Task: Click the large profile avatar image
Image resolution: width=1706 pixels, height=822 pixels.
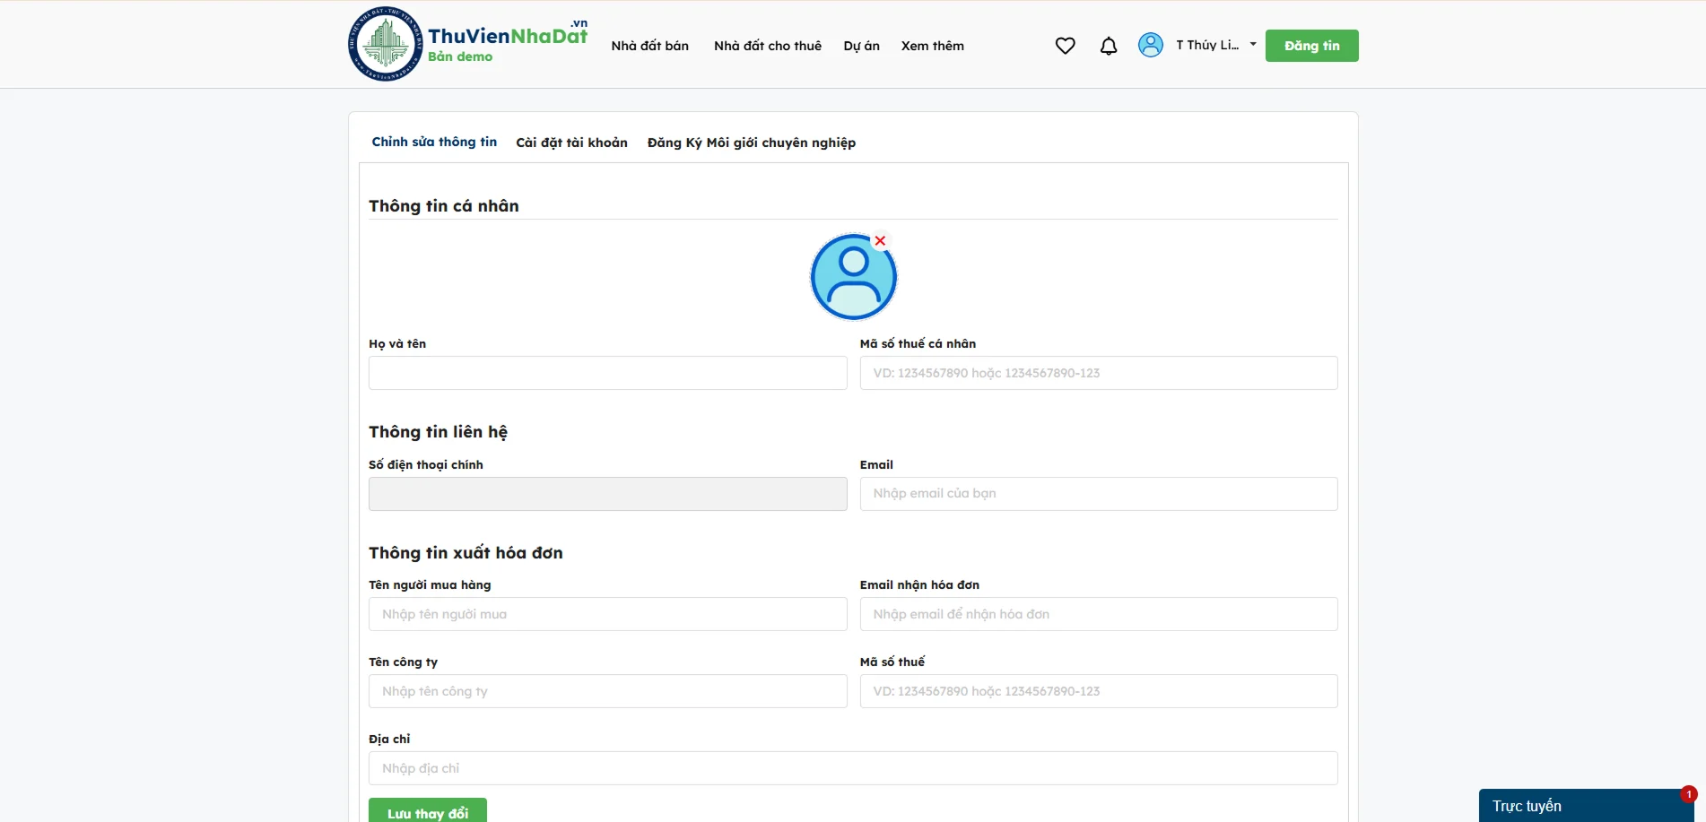Action: click(853, 277)
